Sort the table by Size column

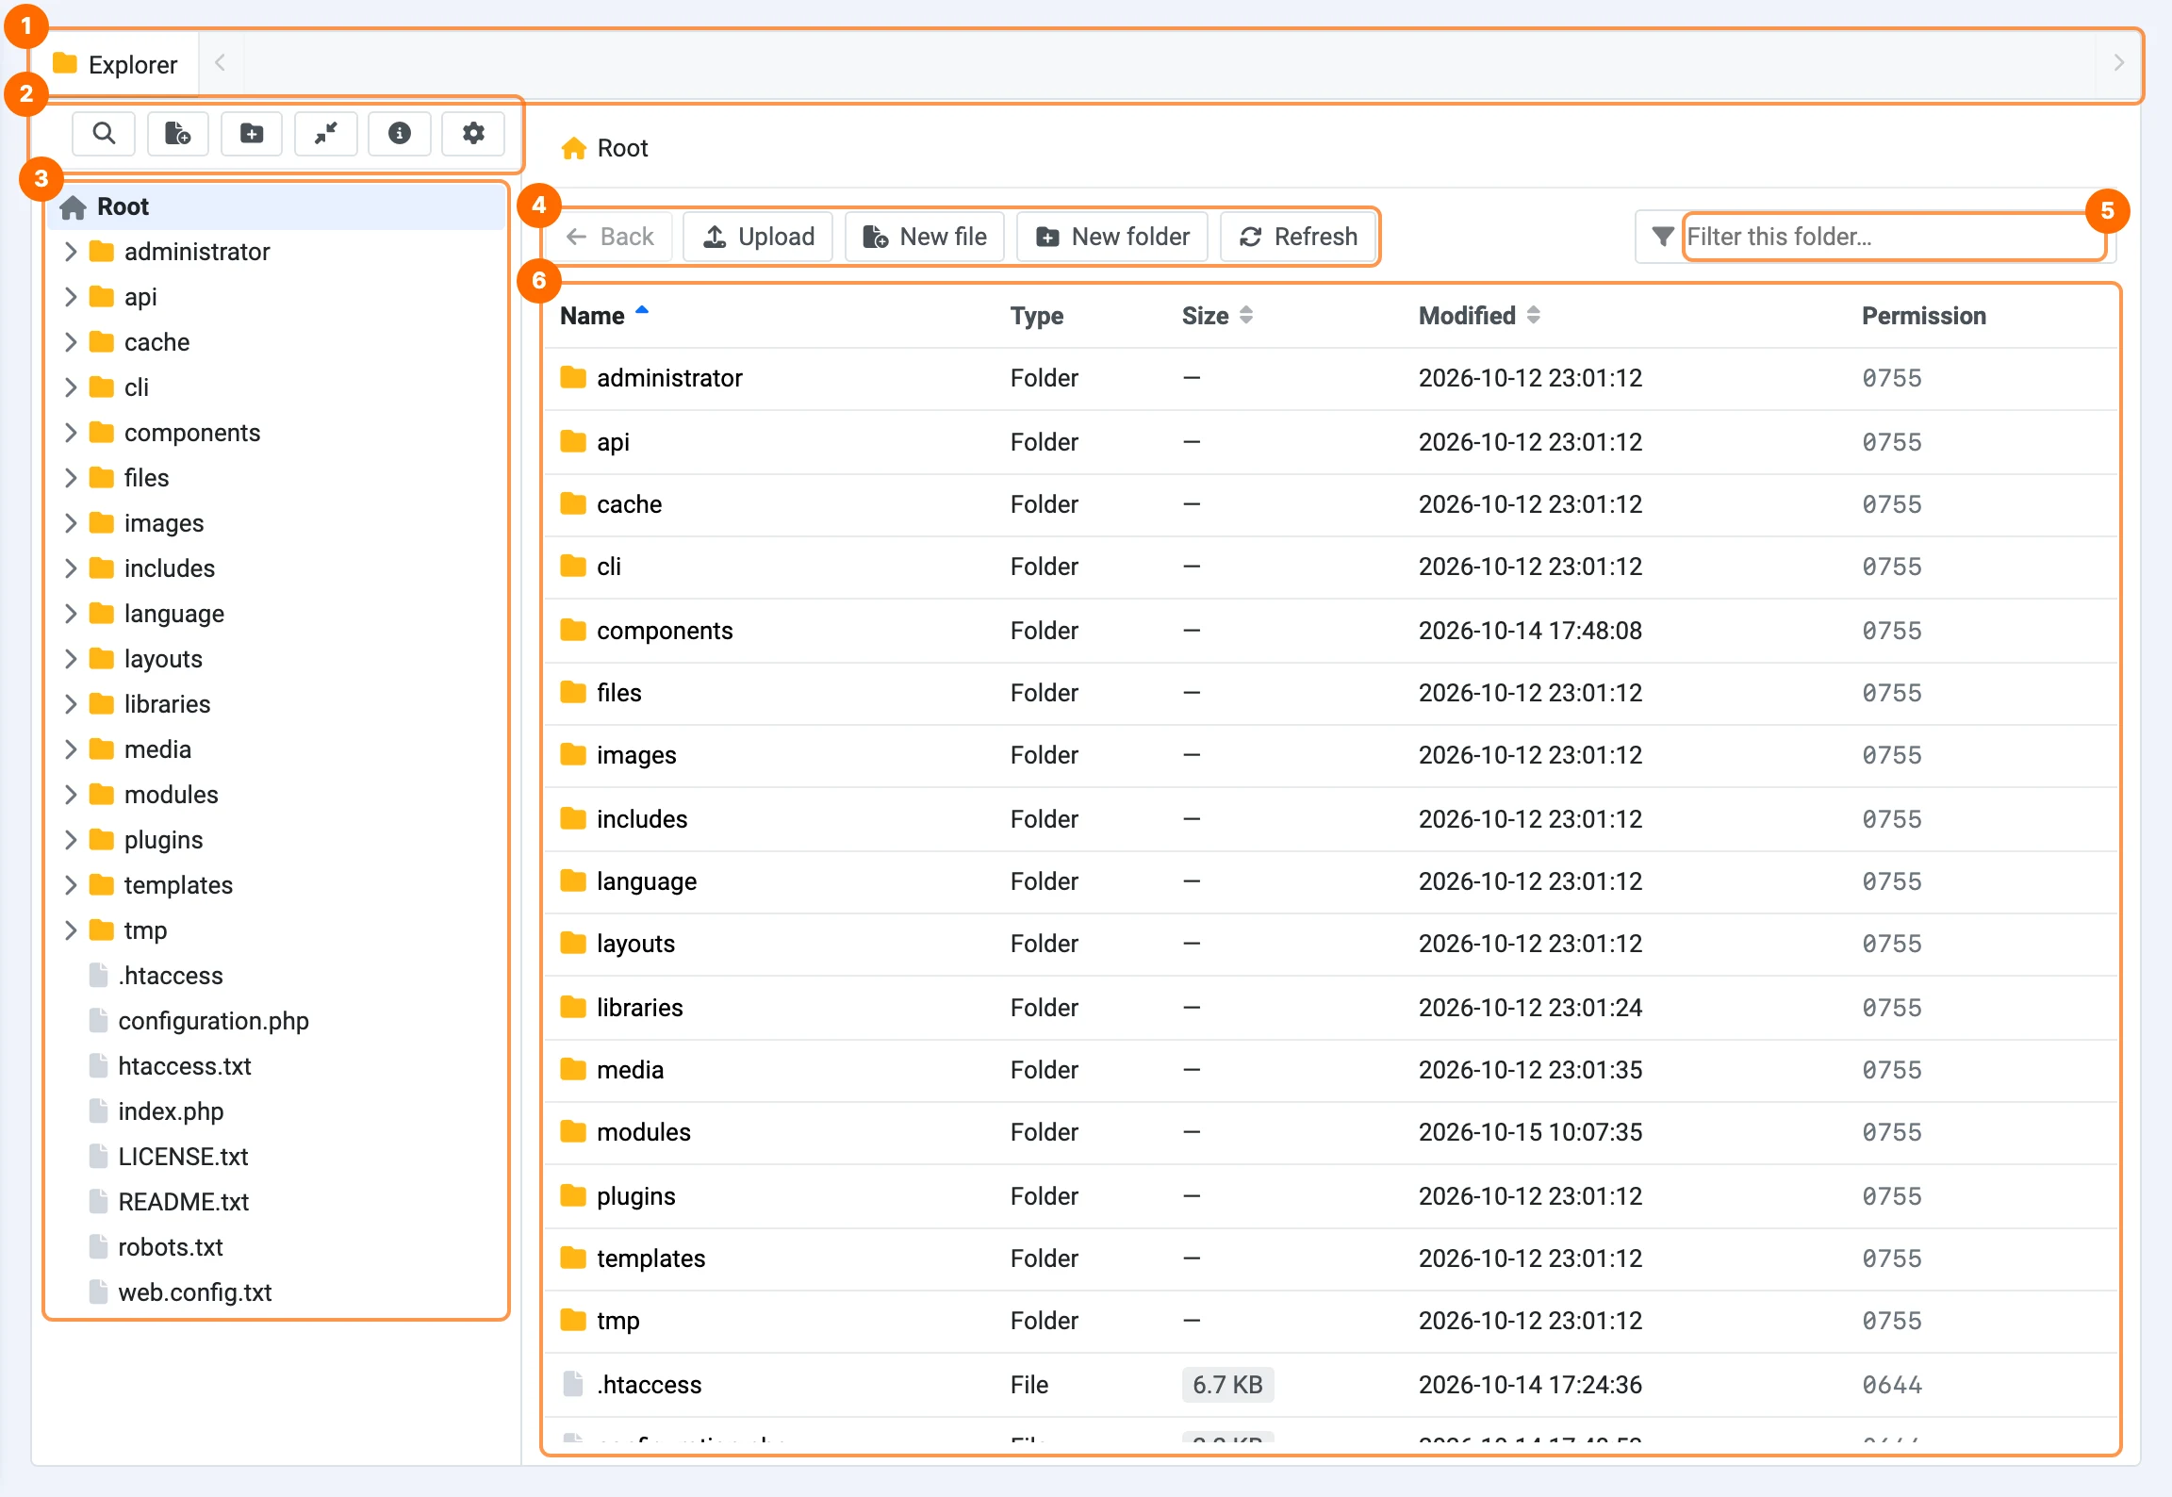[1217, 316]
